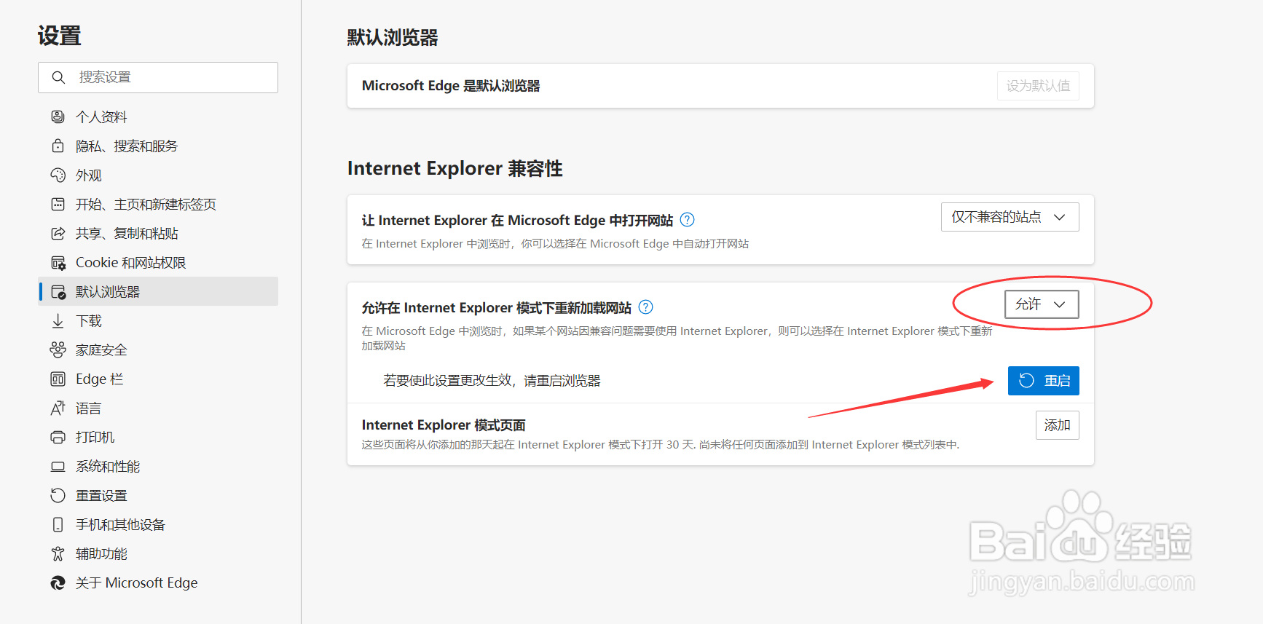
Task: Click the Cookie 和网站权限 icon
Action: pos(58,262)
